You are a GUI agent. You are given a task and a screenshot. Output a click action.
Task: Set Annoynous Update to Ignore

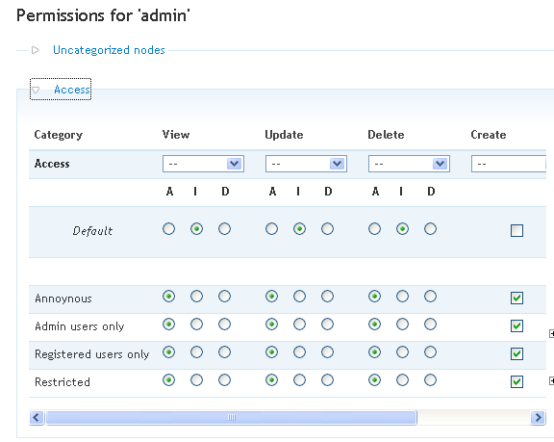[300, 296]
